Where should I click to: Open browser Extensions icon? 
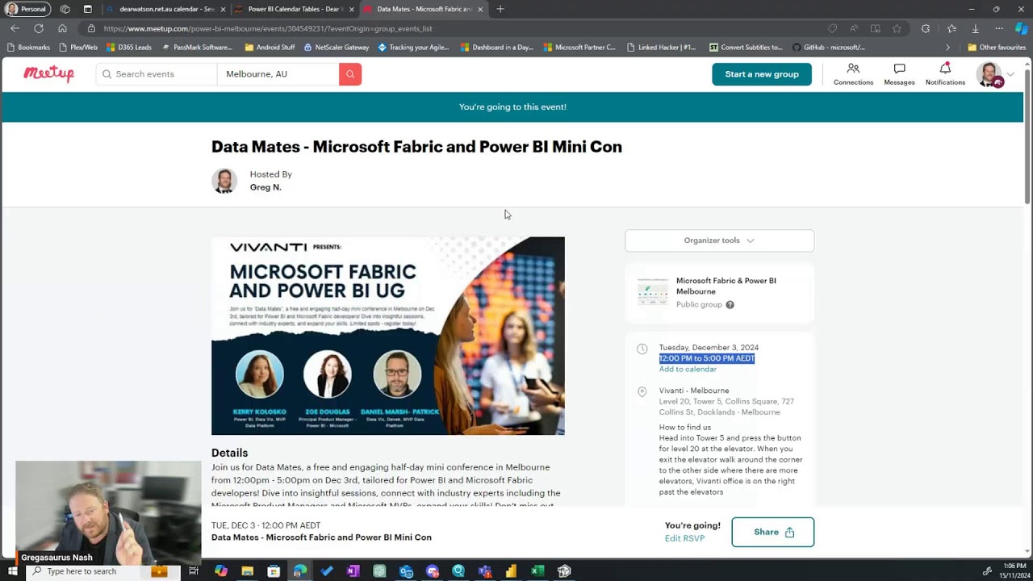click(926, 28)
